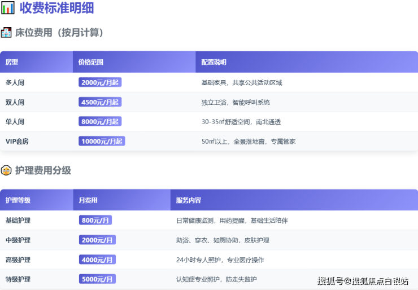The width and height of the screenshot is (418, 290).
Task: Click the bar chart icon beside 收费标准明细
Action: [8, 8]
